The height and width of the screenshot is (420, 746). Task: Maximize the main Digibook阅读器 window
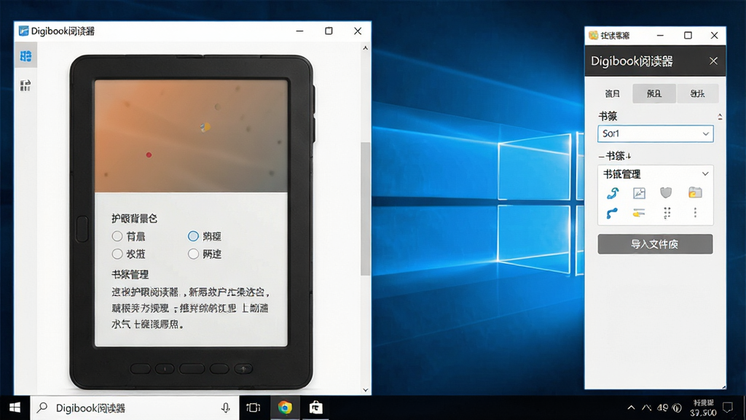point(329,31)
